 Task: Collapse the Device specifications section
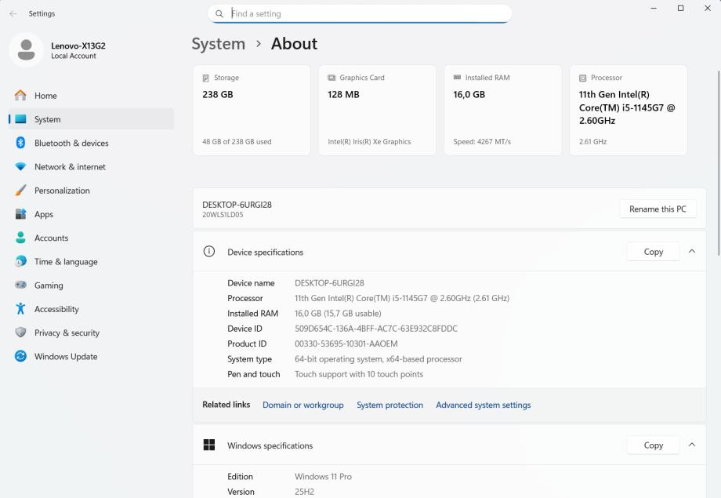click(691, 252)
